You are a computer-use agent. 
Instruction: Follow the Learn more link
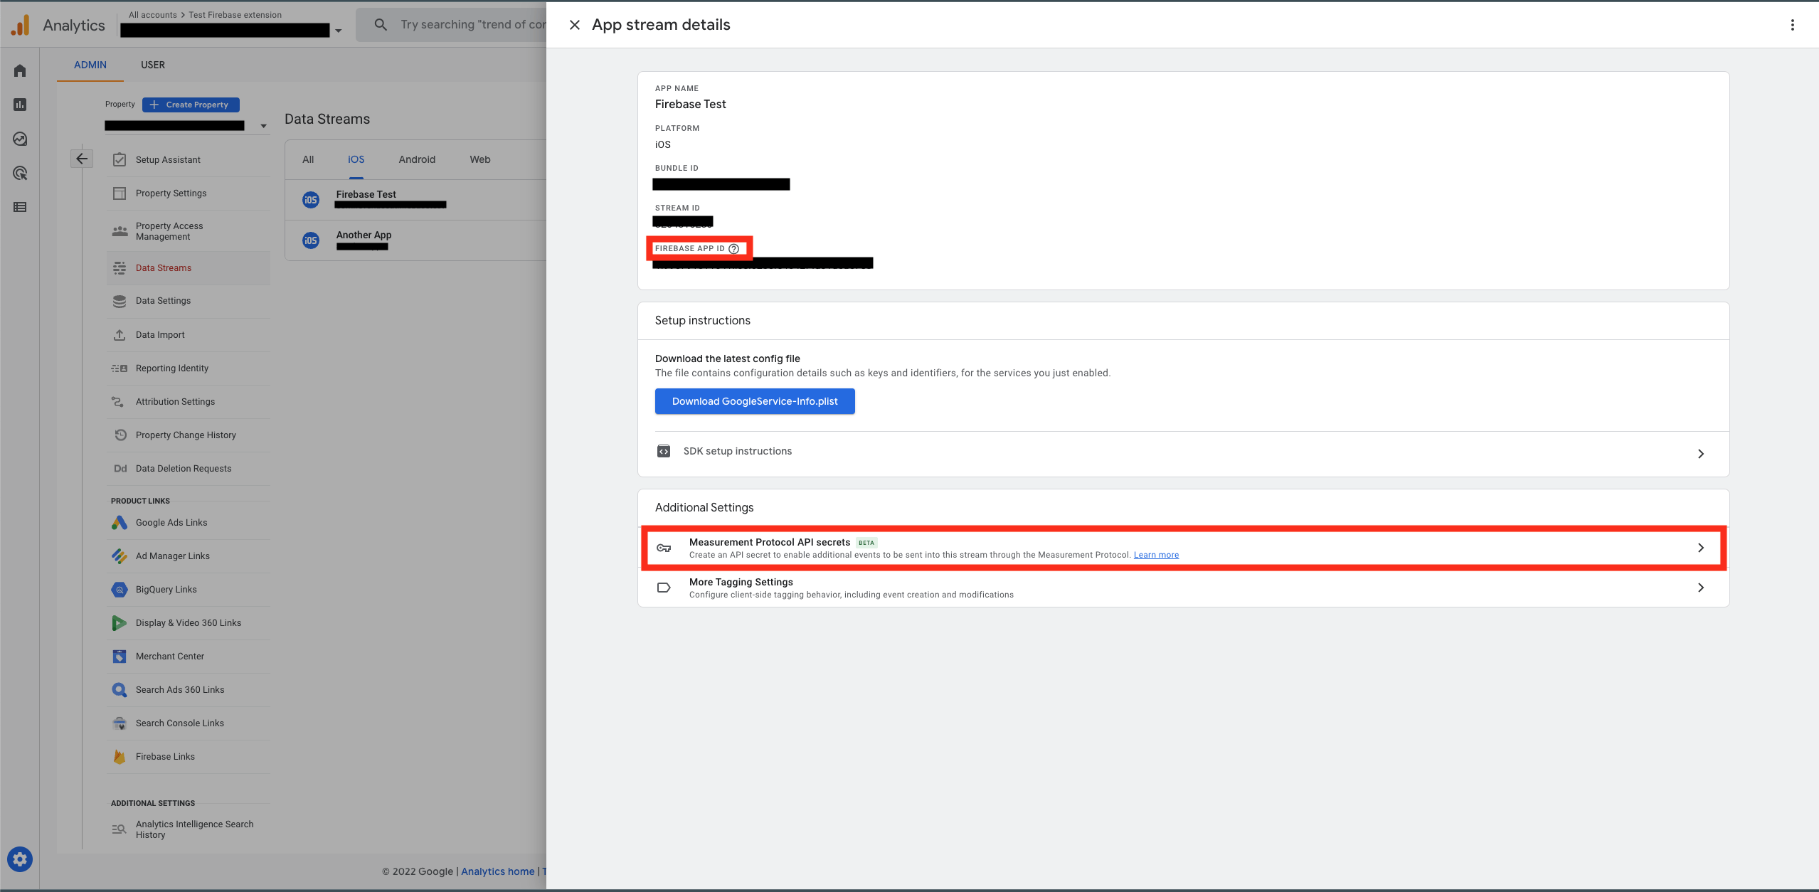1155,554
